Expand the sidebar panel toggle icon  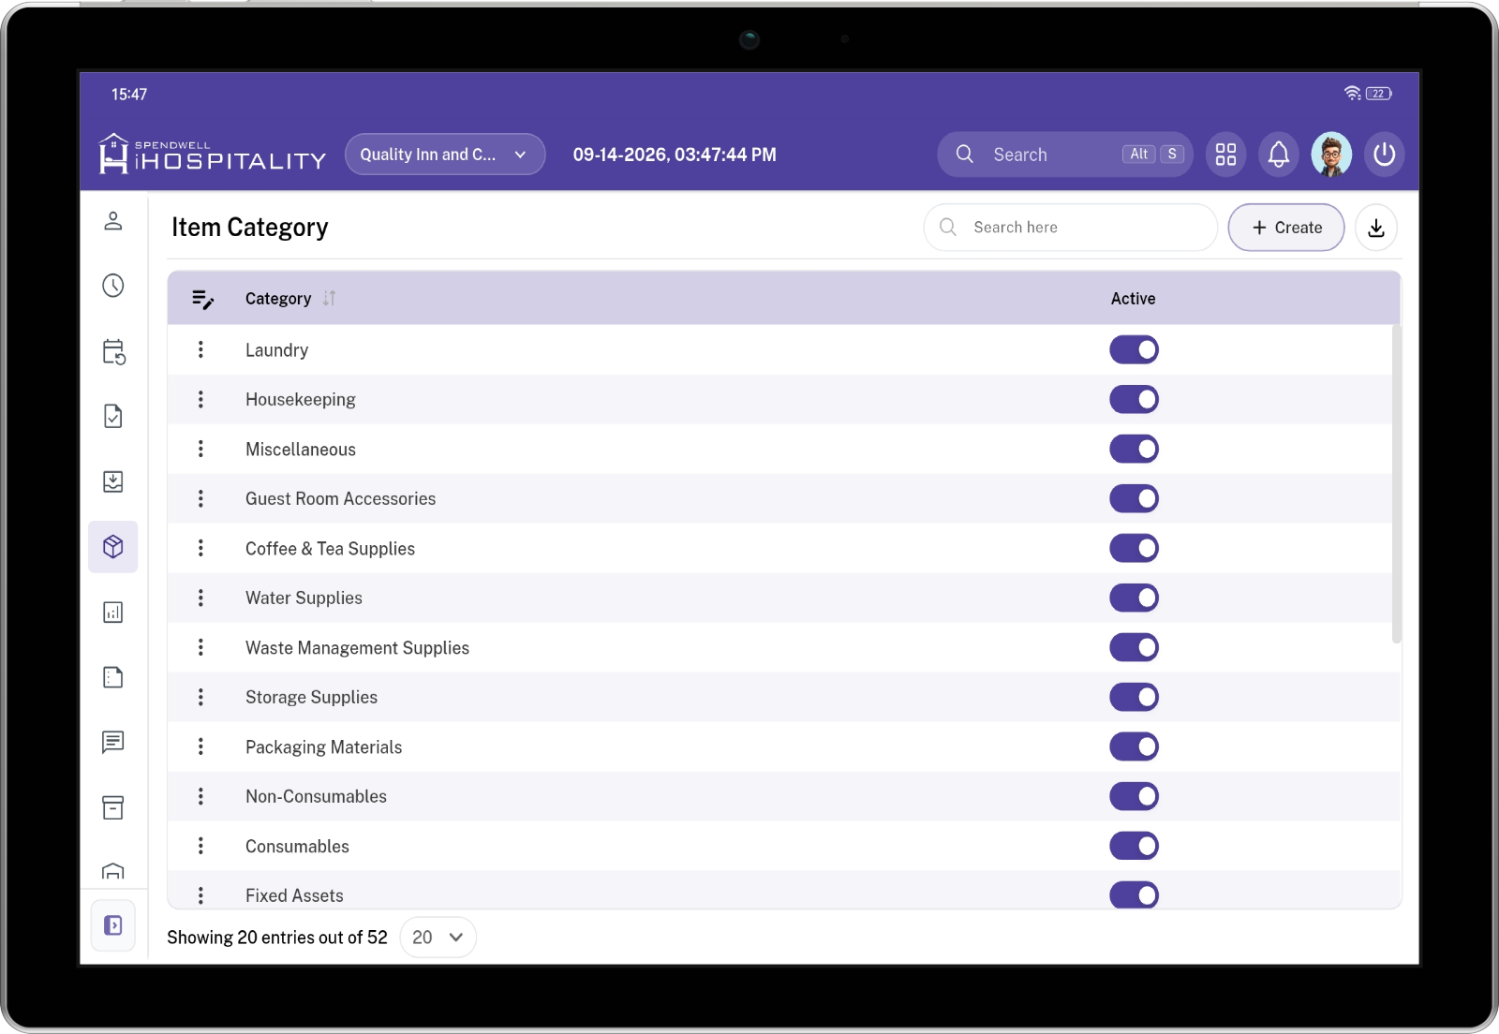[113, 925]
